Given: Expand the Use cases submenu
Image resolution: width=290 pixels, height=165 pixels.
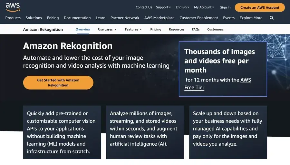Looking at the screenshot, I should pos(107,29).
